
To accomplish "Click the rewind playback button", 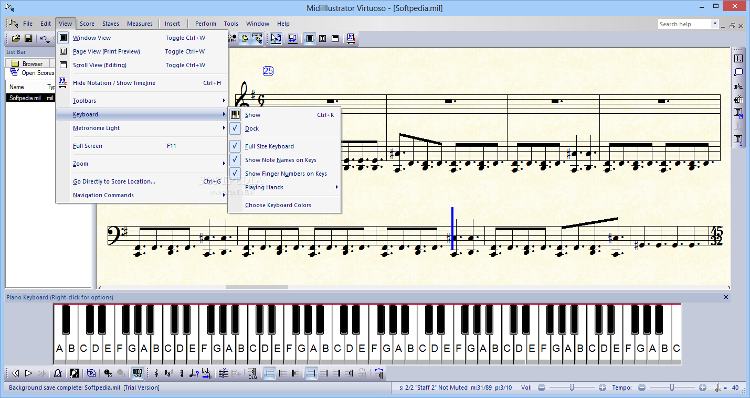I will tap(16, 373).
